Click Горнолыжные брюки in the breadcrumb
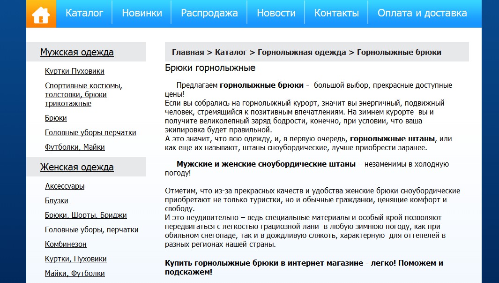The width and height of the screenshot is (499, 283). click(x=399, y=52)
